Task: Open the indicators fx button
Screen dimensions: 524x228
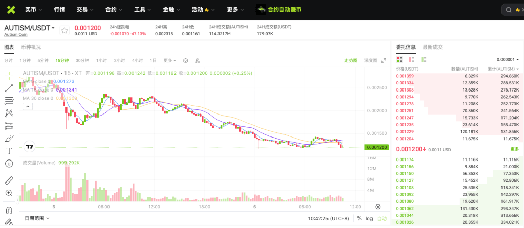Action: 198,61
